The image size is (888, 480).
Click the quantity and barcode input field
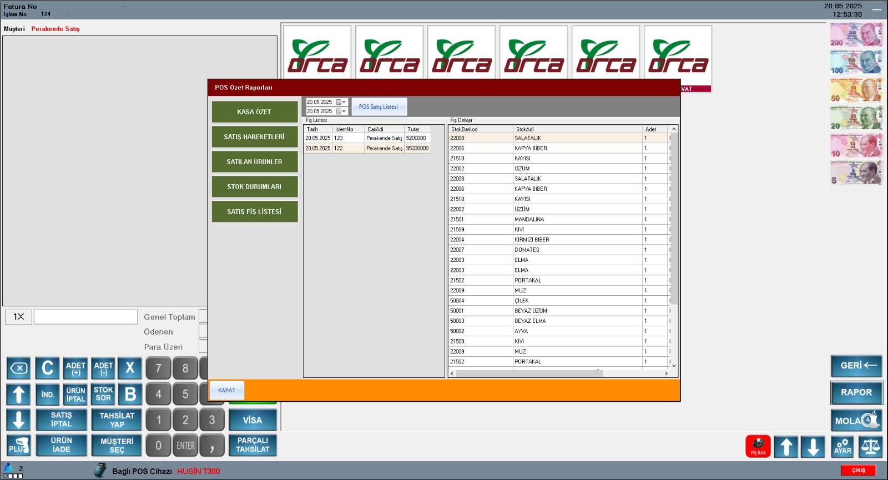[85, 317]
